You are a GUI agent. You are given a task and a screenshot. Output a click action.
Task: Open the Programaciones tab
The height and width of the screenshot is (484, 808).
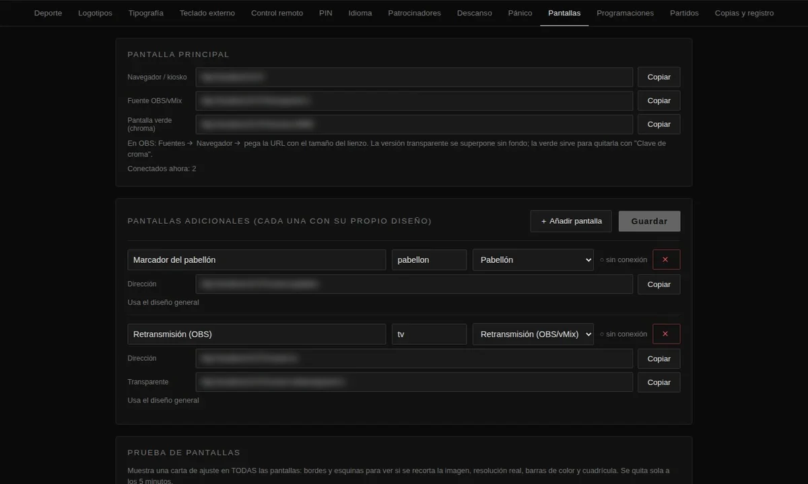pos(625,13)
